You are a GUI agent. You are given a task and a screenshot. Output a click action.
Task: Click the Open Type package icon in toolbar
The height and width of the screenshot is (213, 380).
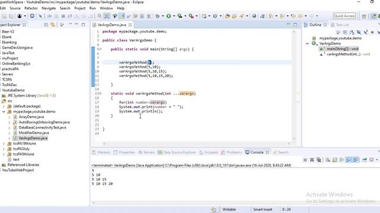tap(227, 16)
